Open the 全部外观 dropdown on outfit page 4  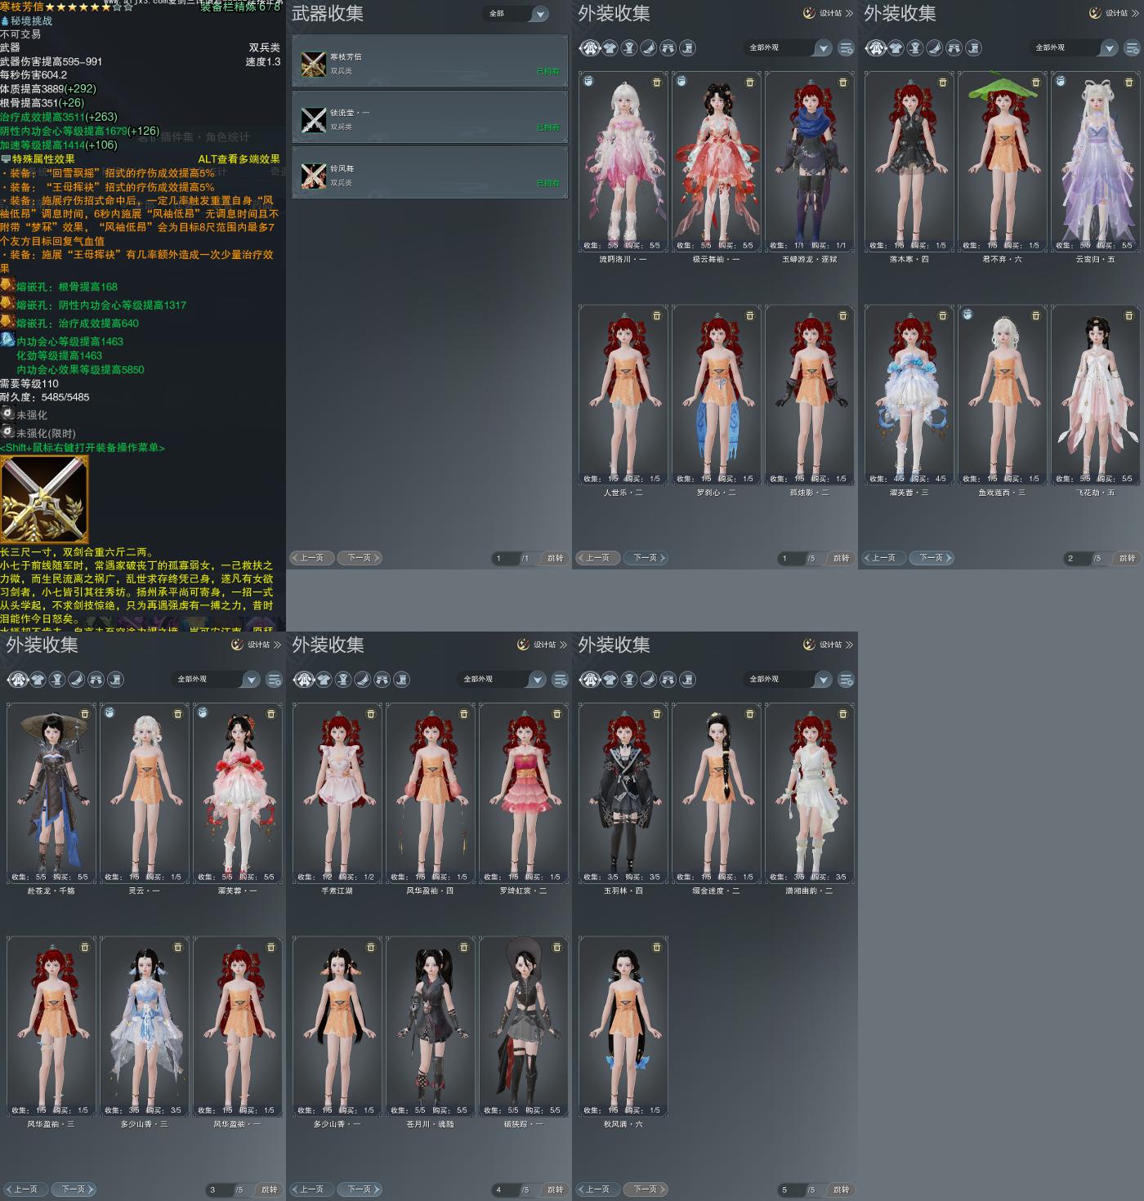click(x=503, y=680)
